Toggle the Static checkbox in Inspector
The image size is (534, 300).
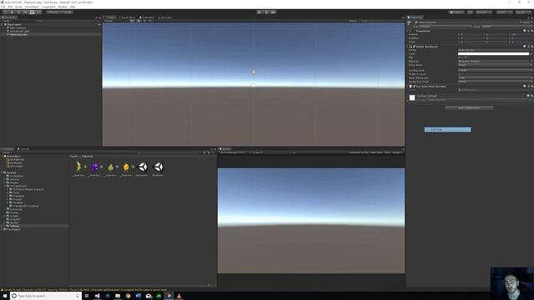[x=521, y=22]
